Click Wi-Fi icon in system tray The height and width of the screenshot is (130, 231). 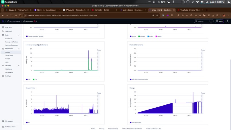pyautogui.click(x=197, y=2)
